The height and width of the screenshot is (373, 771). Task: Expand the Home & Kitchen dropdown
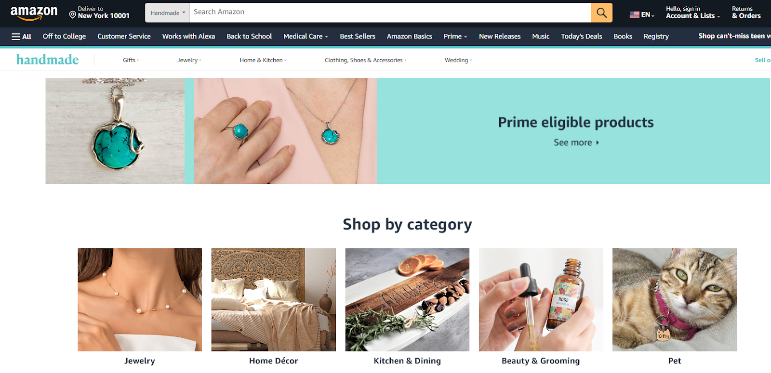[263, 60]
